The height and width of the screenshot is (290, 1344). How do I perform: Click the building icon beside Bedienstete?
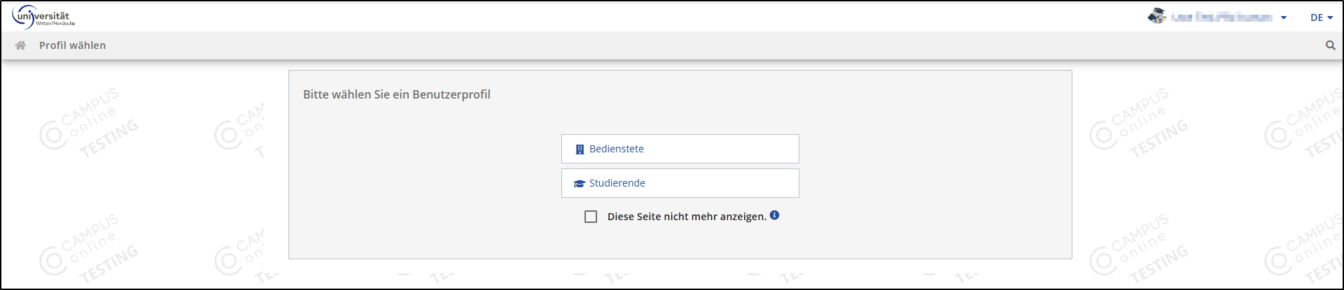(580, 150)
